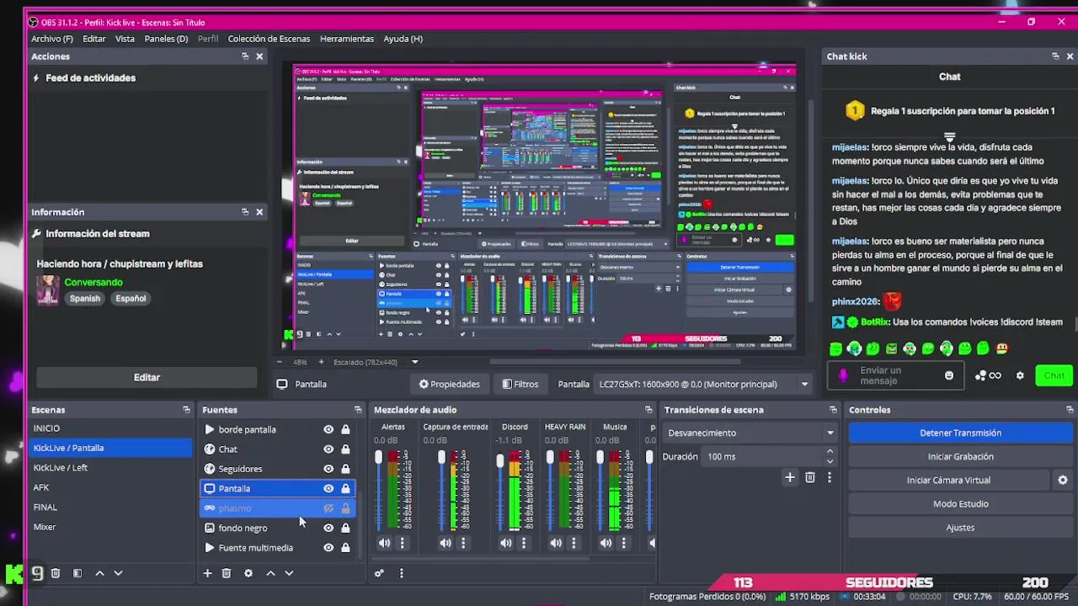Float the Acciones dock panel
The width and height of the screenshot is (1078, 606).
[245, 56]
